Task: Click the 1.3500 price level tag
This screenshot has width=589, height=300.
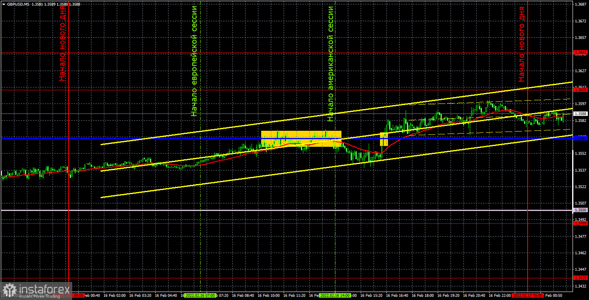Action: (x=581, y=210)
